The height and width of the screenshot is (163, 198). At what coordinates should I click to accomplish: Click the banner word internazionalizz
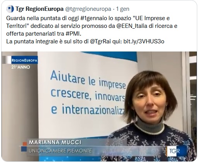click(93, 110)
